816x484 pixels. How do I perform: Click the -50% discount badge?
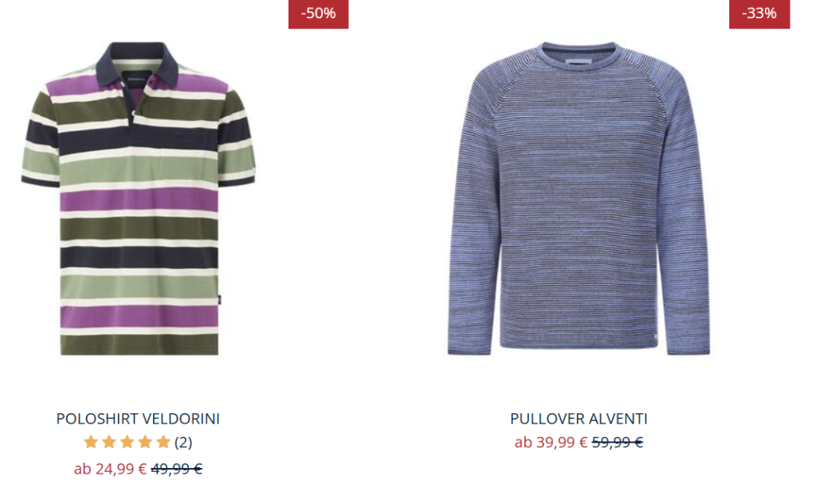pos(319,14)
